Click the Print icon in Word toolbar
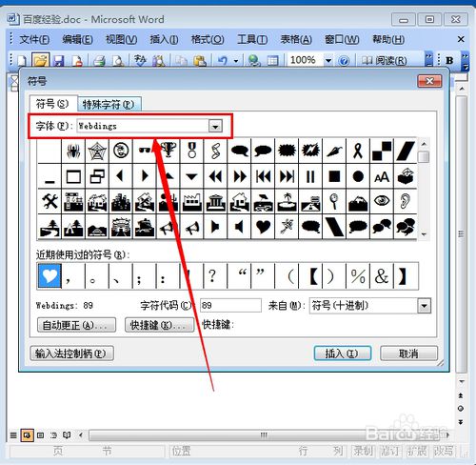This screenshot has height=465, width=476. [x=99, y=60]
